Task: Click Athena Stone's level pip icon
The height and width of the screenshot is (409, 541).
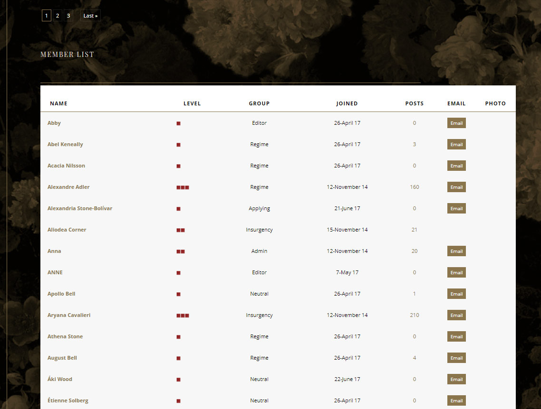Action: 178,337
